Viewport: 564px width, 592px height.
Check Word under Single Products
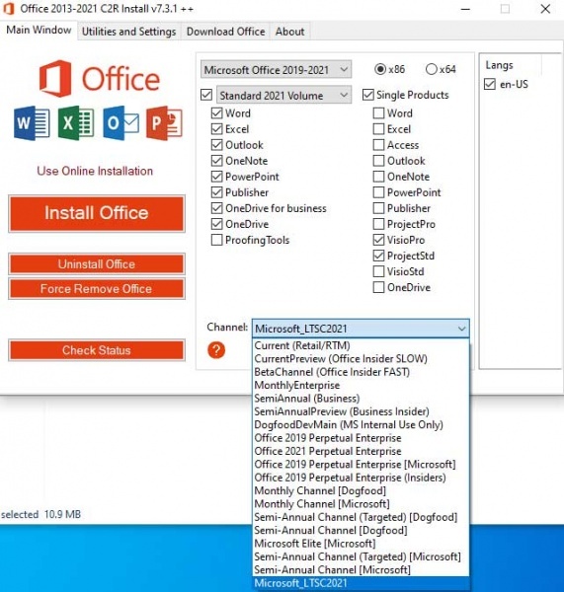[378, 112]
